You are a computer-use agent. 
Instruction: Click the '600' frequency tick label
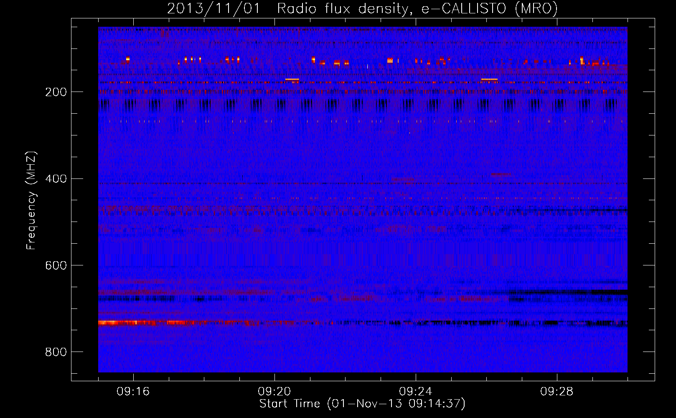pos(56,266)
